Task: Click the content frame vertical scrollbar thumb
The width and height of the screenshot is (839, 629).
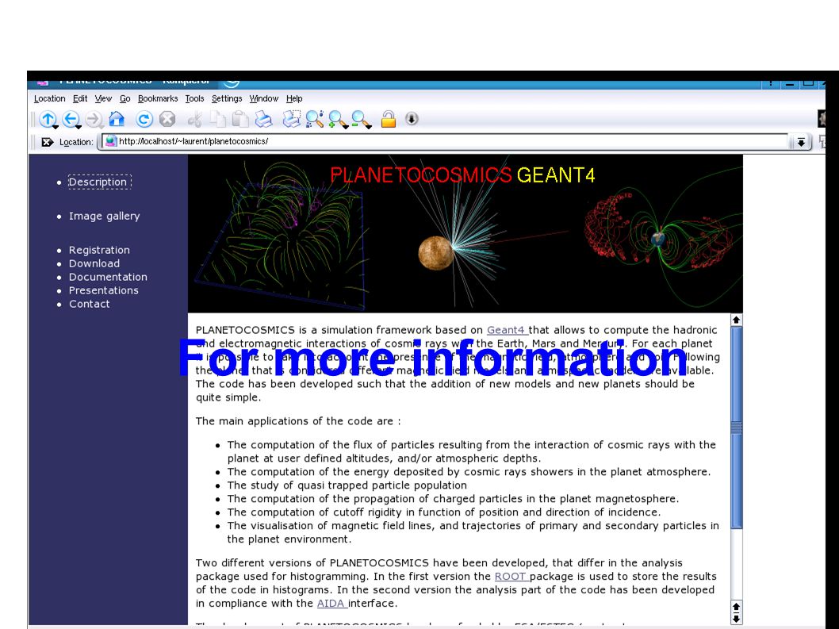Action: (x=736, y=428)
